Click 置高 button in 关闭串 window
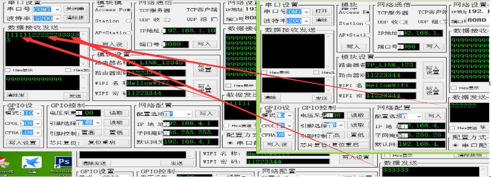 tap(88, 133)
